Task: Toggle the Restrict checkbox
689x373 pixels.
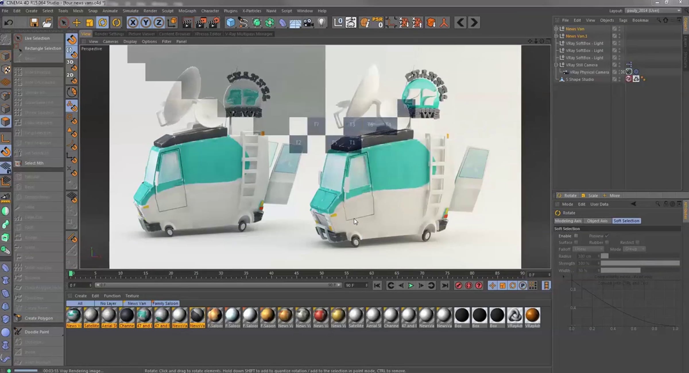Action: pos(637,242)
